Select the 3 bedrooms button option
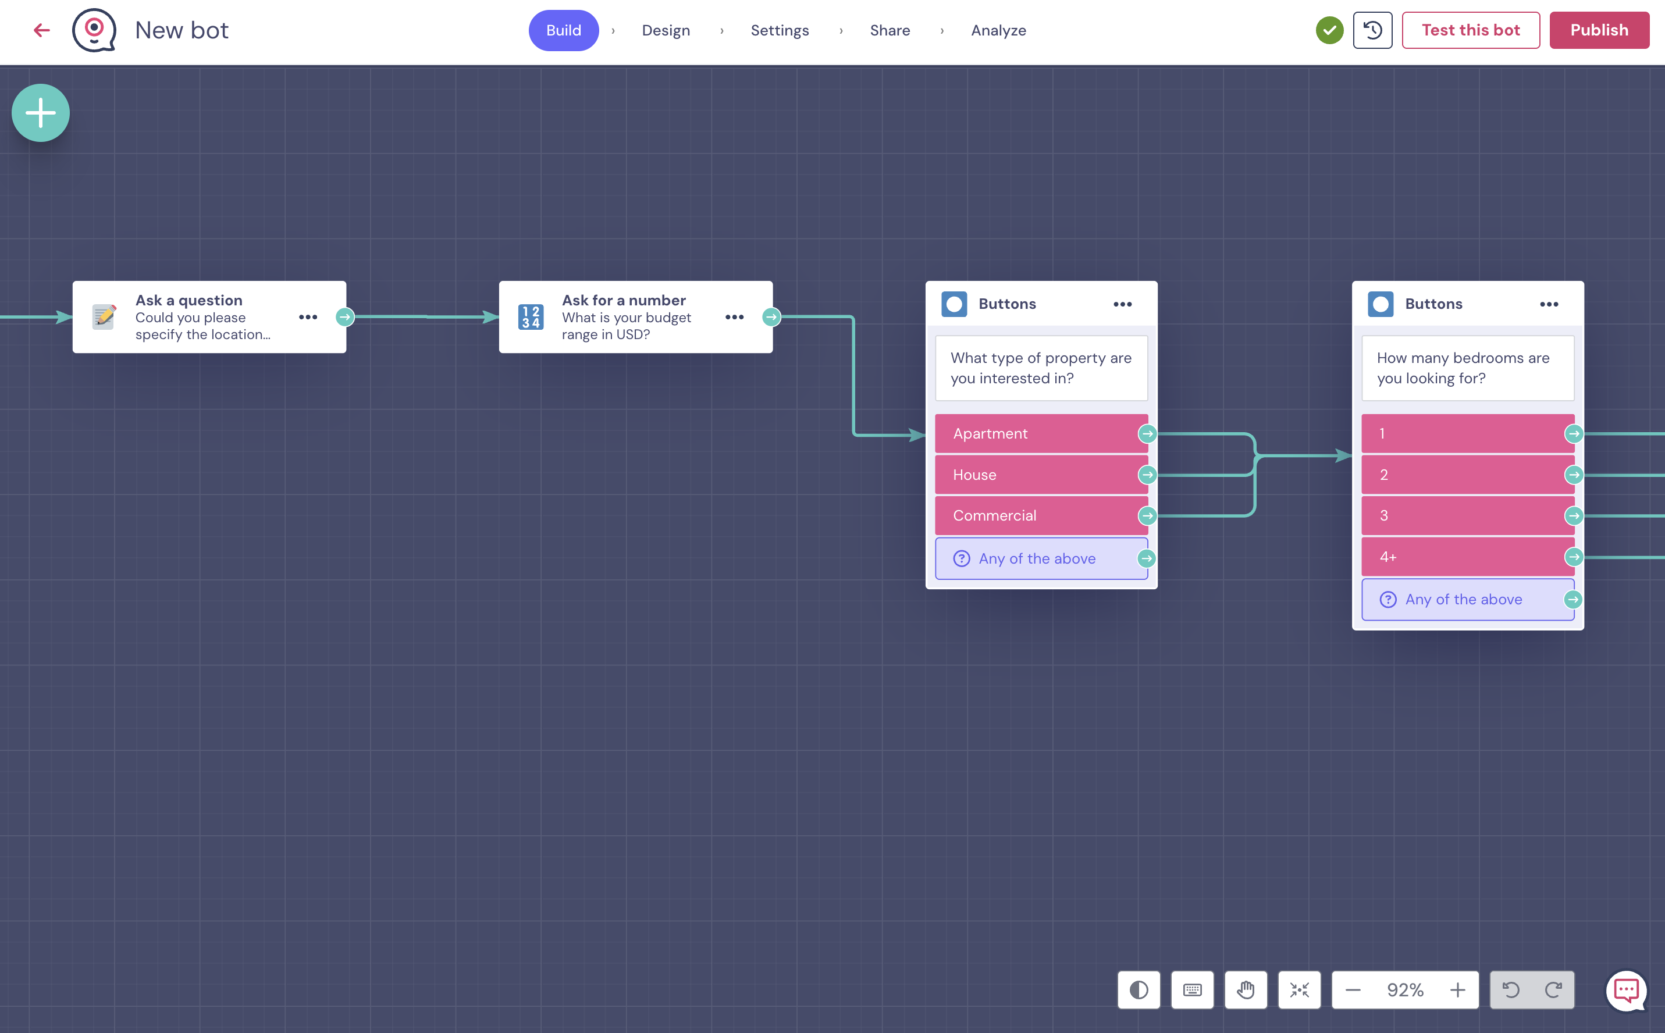The image size is (1665, 1033). (x=1468, y=516)
